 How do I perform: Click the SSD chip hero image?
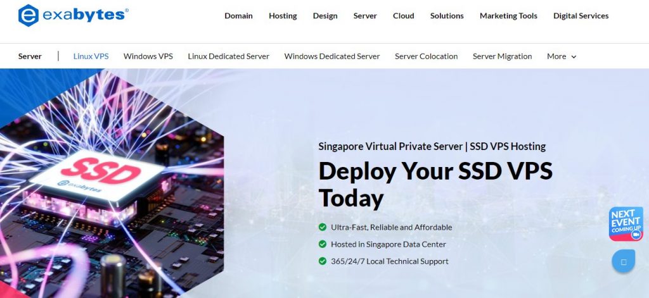click(x=112, y=183)
